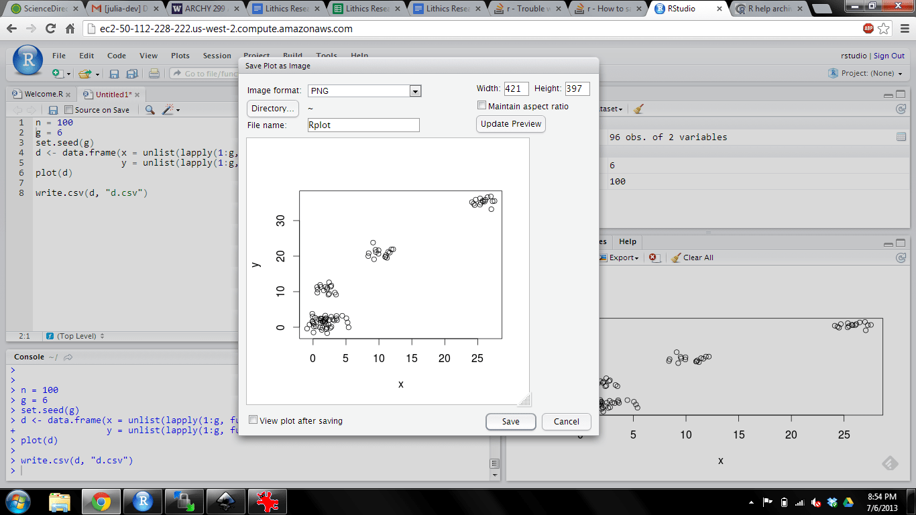Click the Adblock Plus extension icon
The image size is (916, 515).
868,29
